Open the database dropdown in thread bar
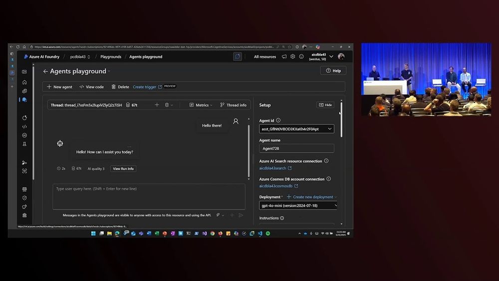 pos(169,105)
